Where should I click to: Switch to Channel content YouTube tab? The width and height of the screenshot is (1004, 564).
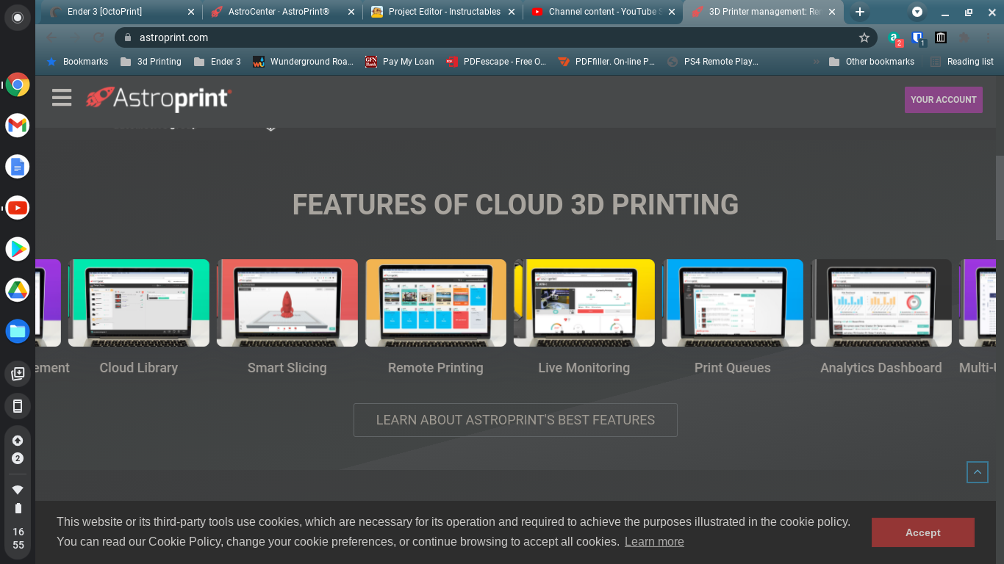click(x=603, y=12)
